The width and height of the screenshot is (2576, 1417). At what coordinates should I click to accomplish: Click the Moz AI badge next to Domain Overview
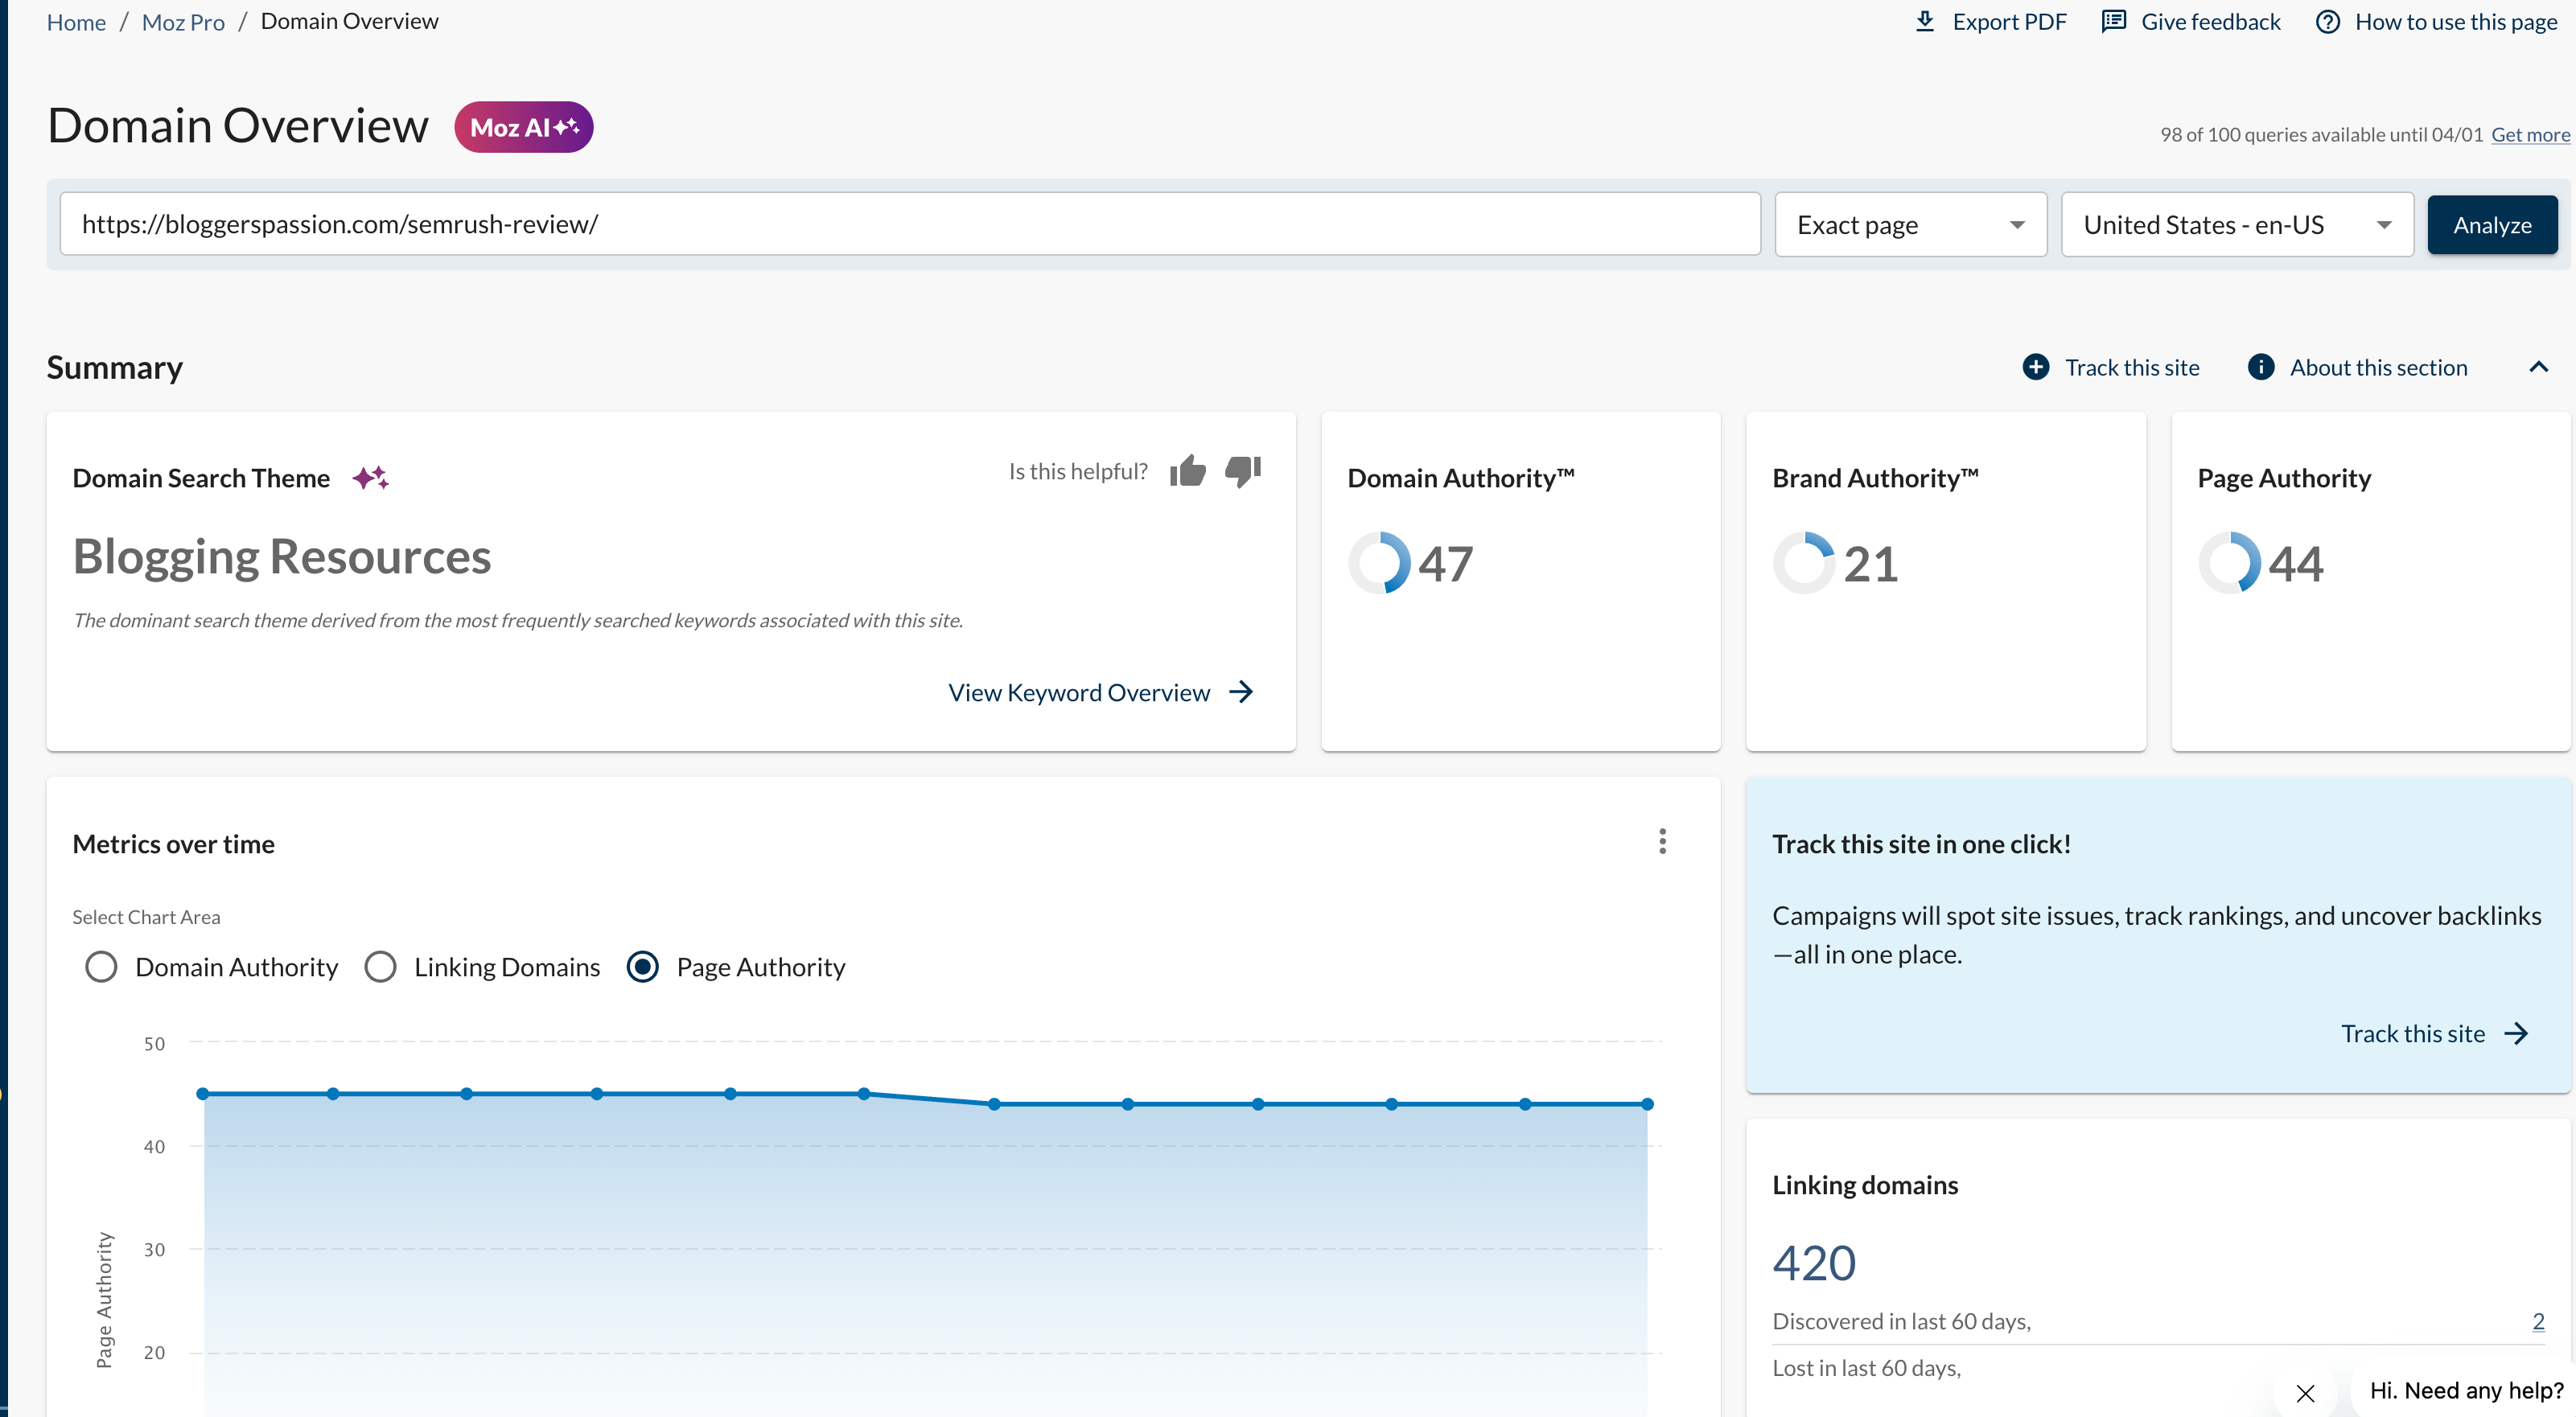523,126
